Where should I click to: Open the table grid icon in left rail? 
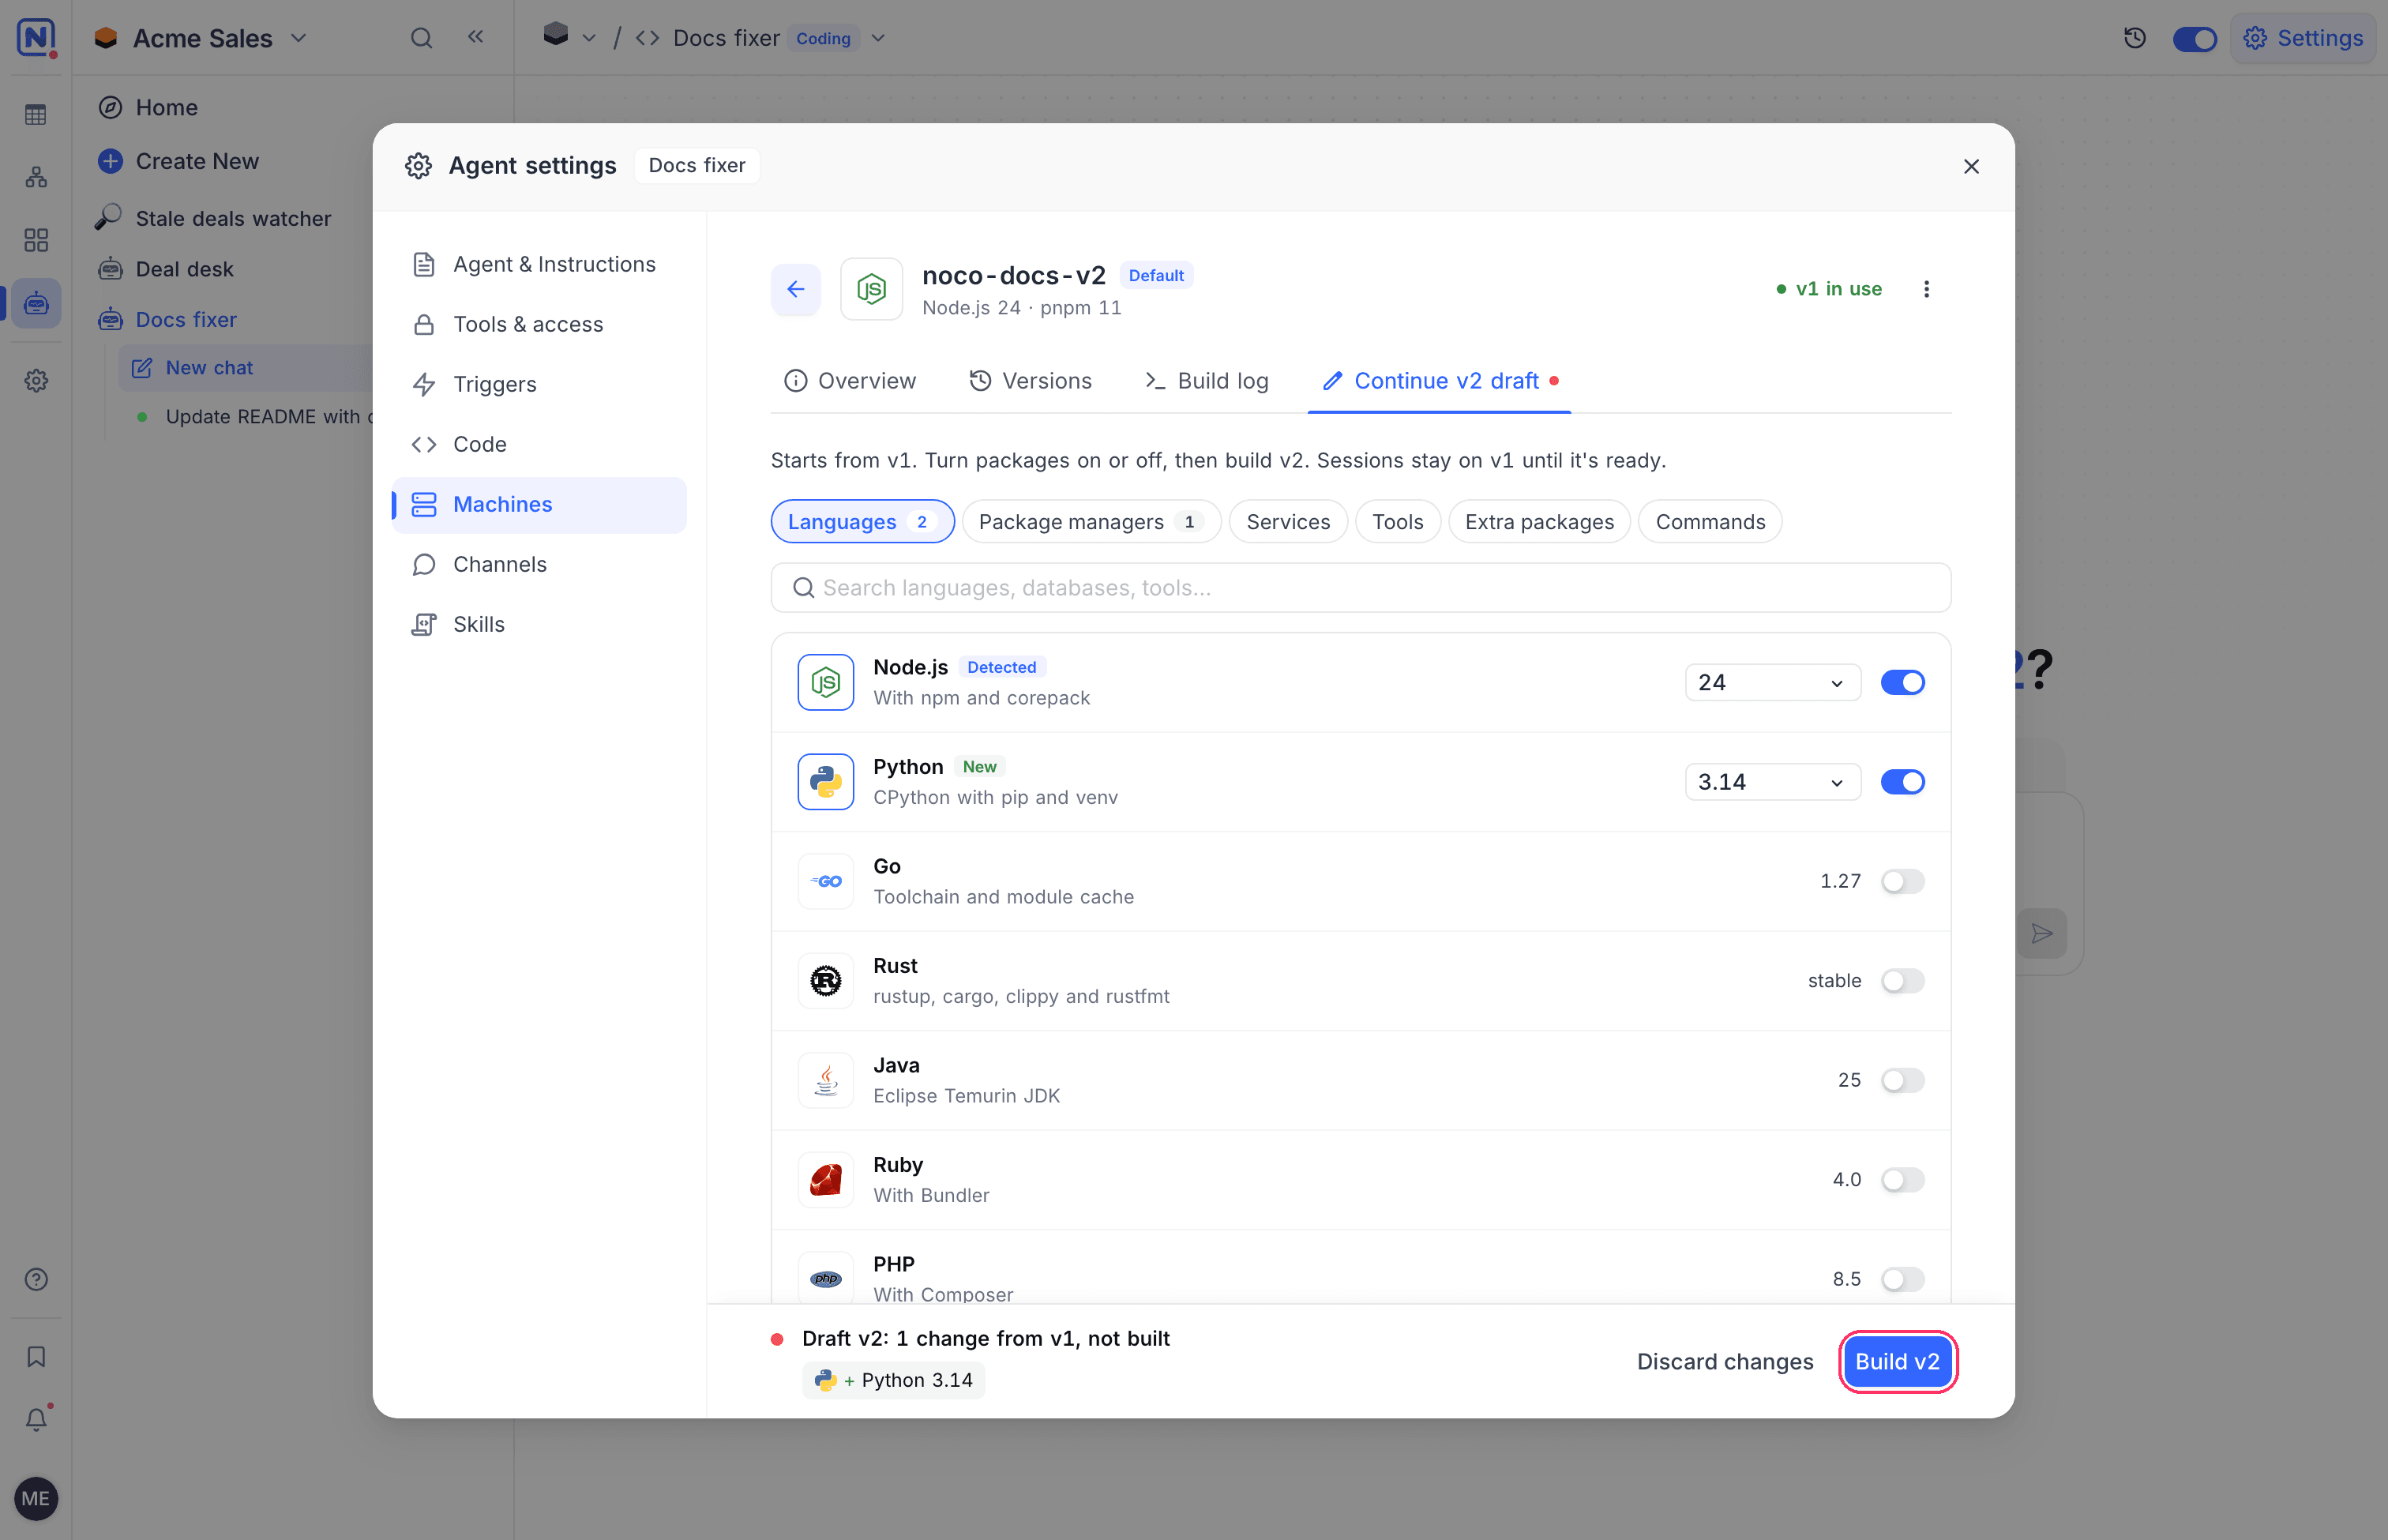tap(36, 115)
